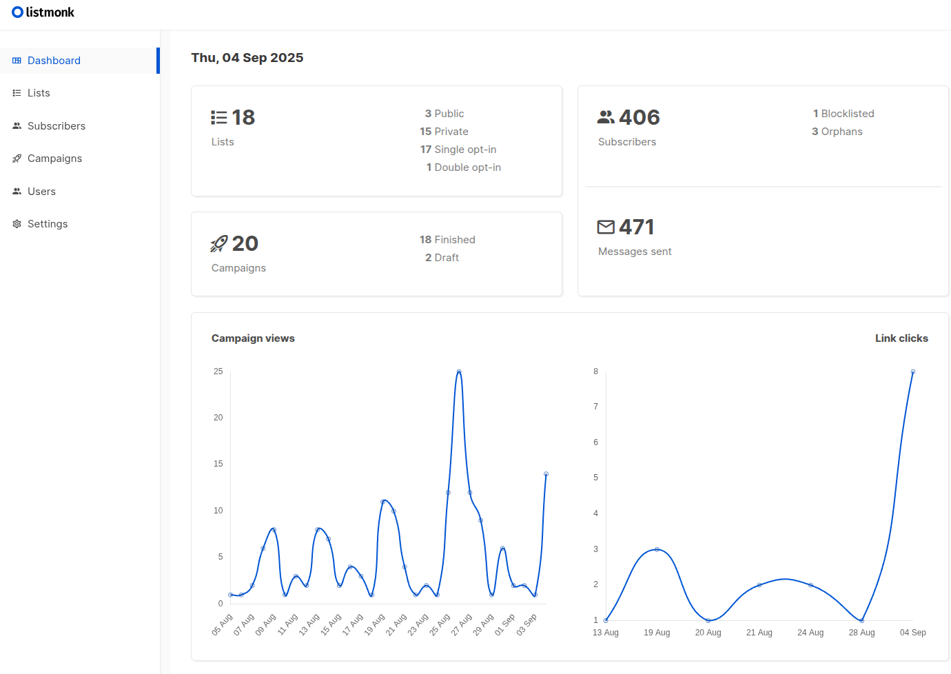
Task: Click the 18 Finished campaigns stat
Action: pos(447,239)
